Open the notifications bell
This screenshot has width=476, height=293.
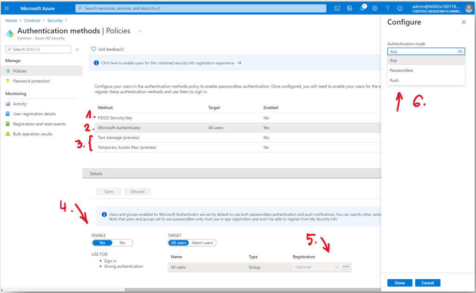coord(363,8)
